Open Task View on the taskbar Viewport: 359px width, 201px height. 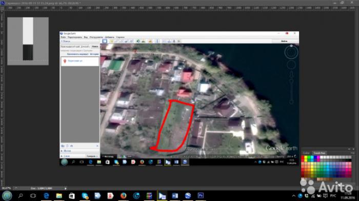(33, 196)
